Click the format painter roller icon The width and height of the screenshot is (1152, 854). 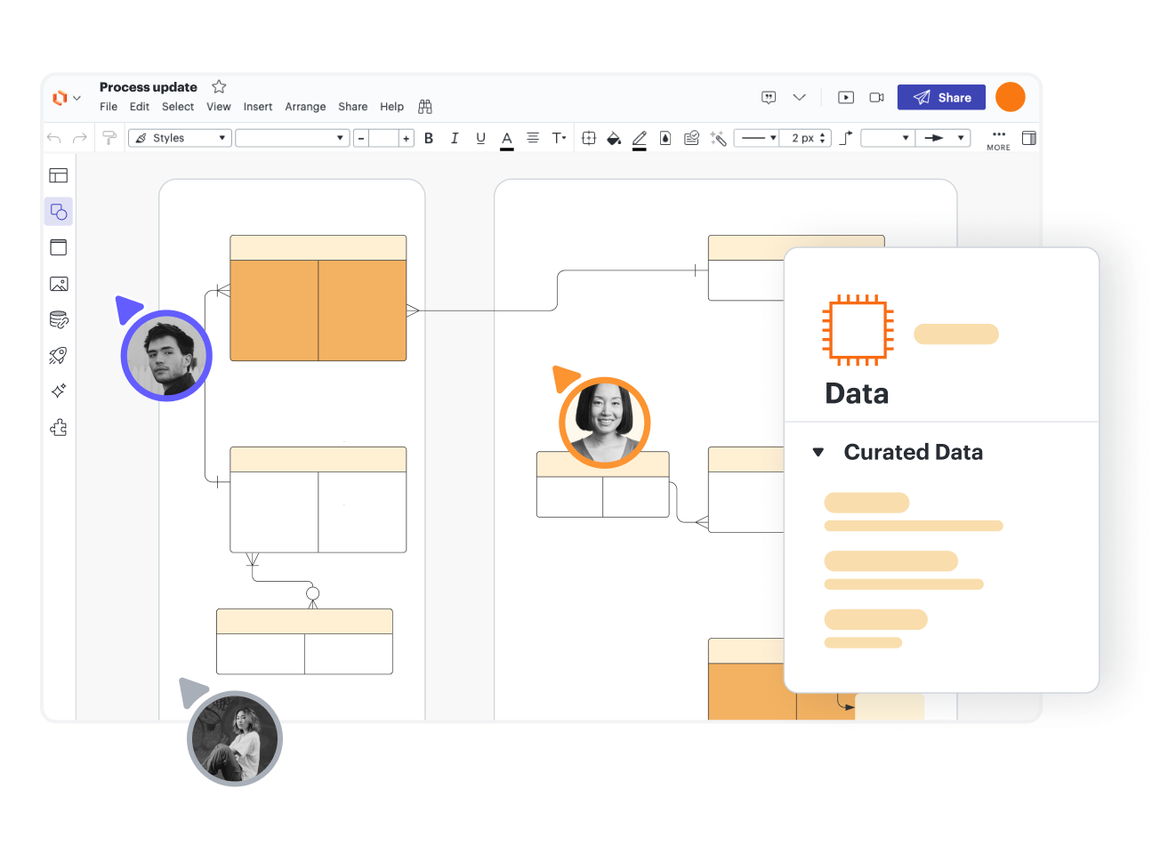pos(109,138)
